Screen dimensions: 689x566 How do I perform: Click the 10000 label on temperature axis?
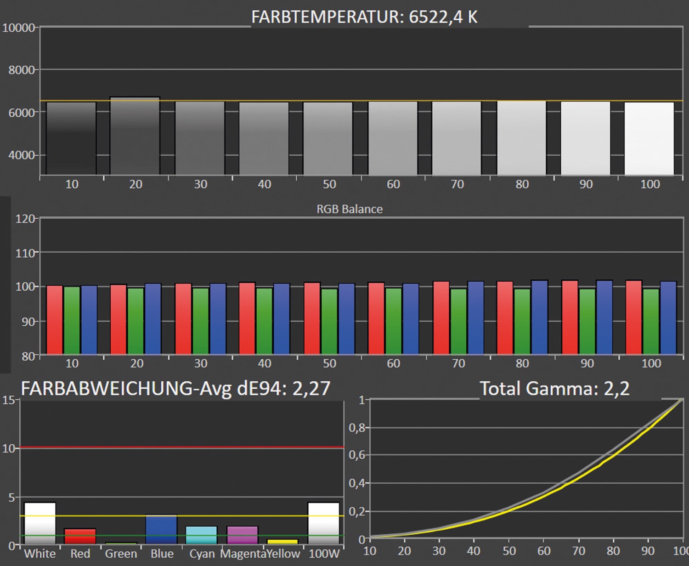(x=19, y=28)
